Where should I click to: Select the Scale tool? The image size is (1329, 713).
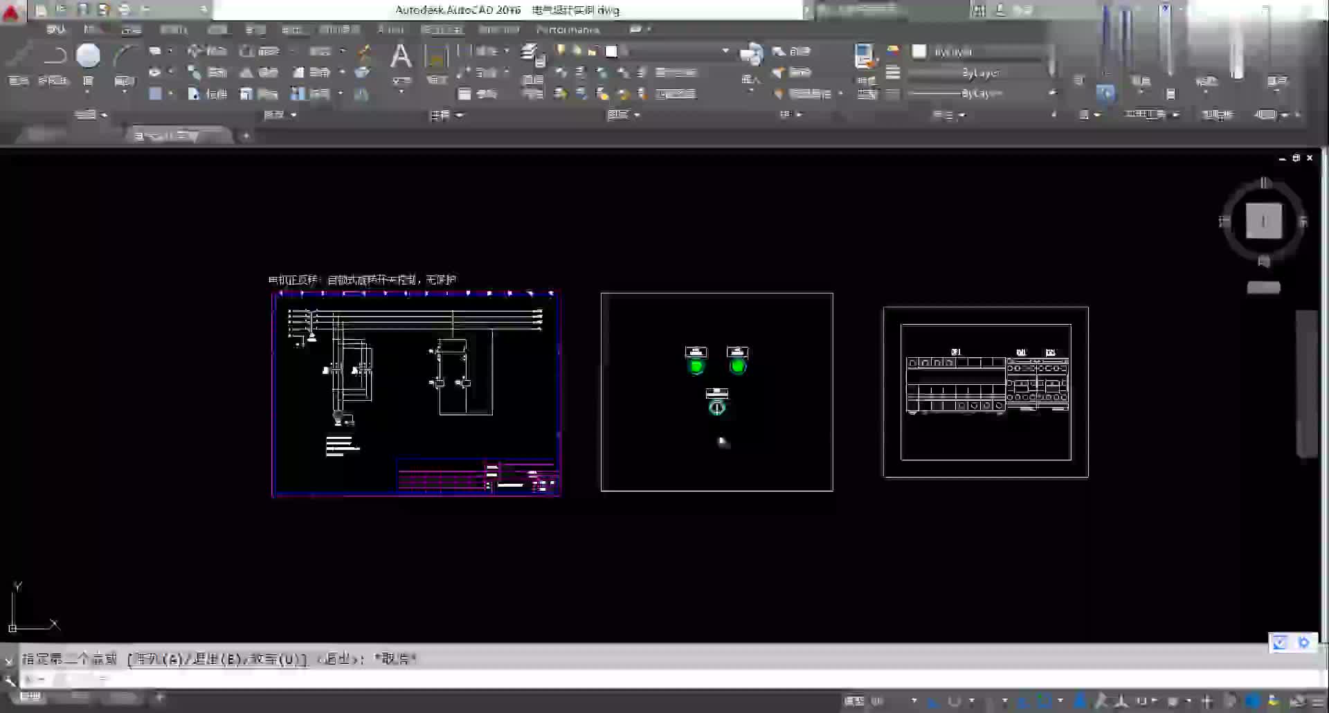(259, 94)
